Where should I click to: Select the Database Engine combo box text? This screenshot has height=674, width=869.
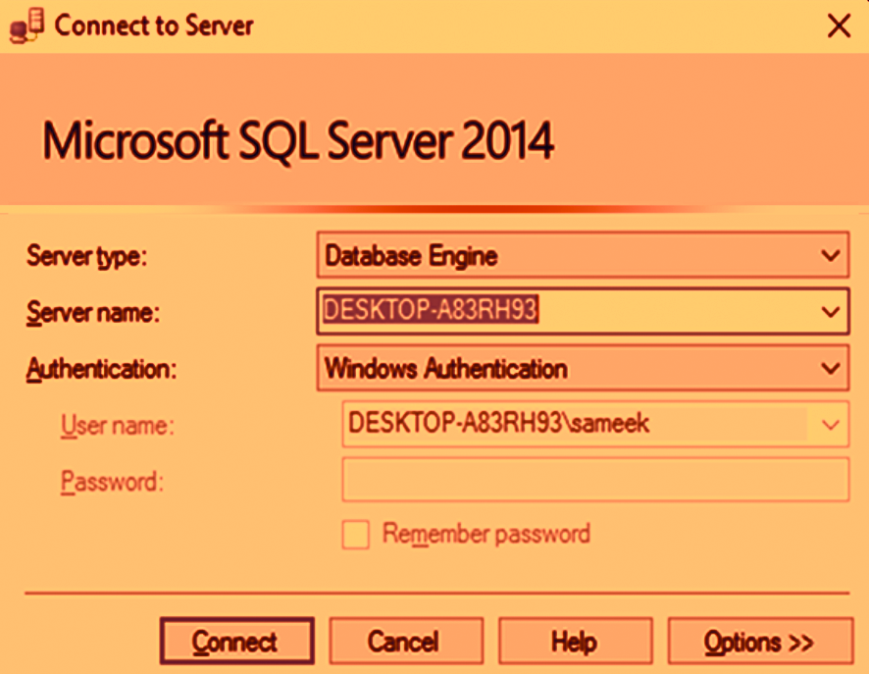[x=411, y=256]
